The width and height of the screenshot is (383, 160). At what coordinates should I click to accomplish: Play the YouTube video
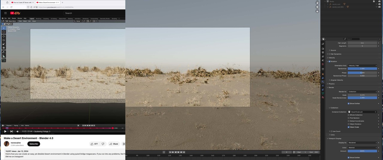pos(5,131)
